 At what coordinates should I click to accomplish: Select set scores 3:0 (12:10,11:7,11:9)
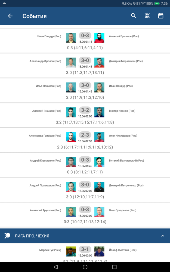click(85, 197)
